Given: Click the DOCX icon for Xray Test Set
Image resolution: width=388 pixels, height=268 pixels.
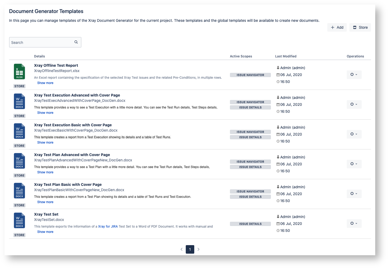Looking at the screenshot, I should click(x=19, y=220).
